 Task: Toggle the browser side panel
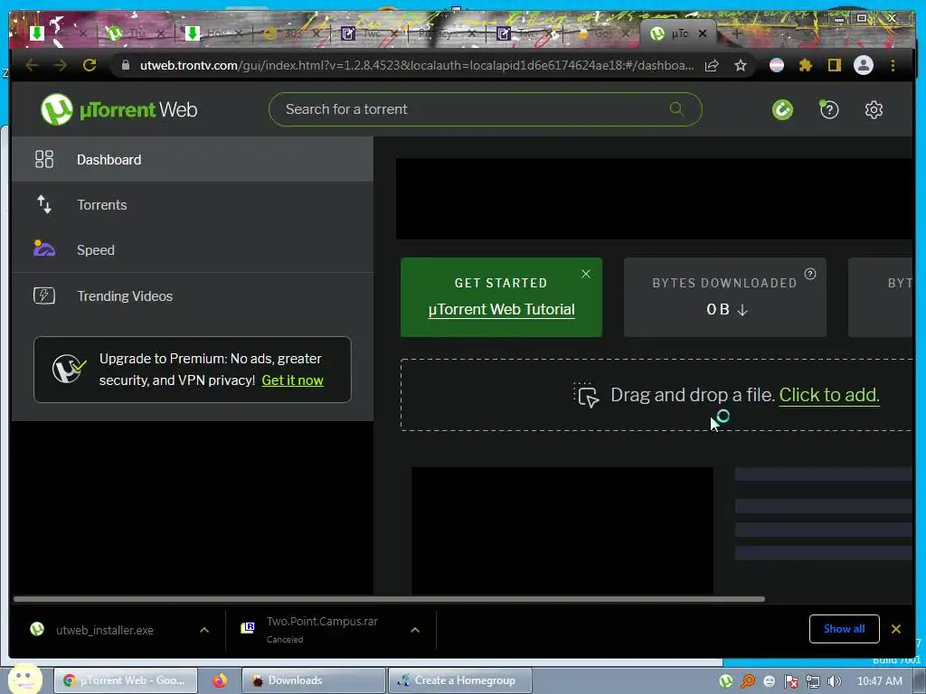pyautogui.click(x=834, y=65)
